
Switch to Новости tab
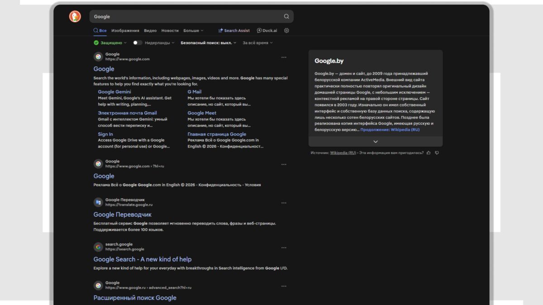pos(170,31)
